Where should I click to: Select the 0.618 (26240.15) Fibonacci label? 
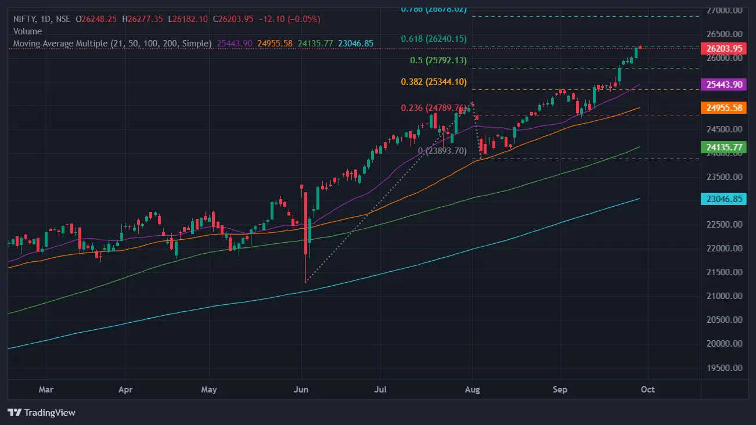coord(434,39)
